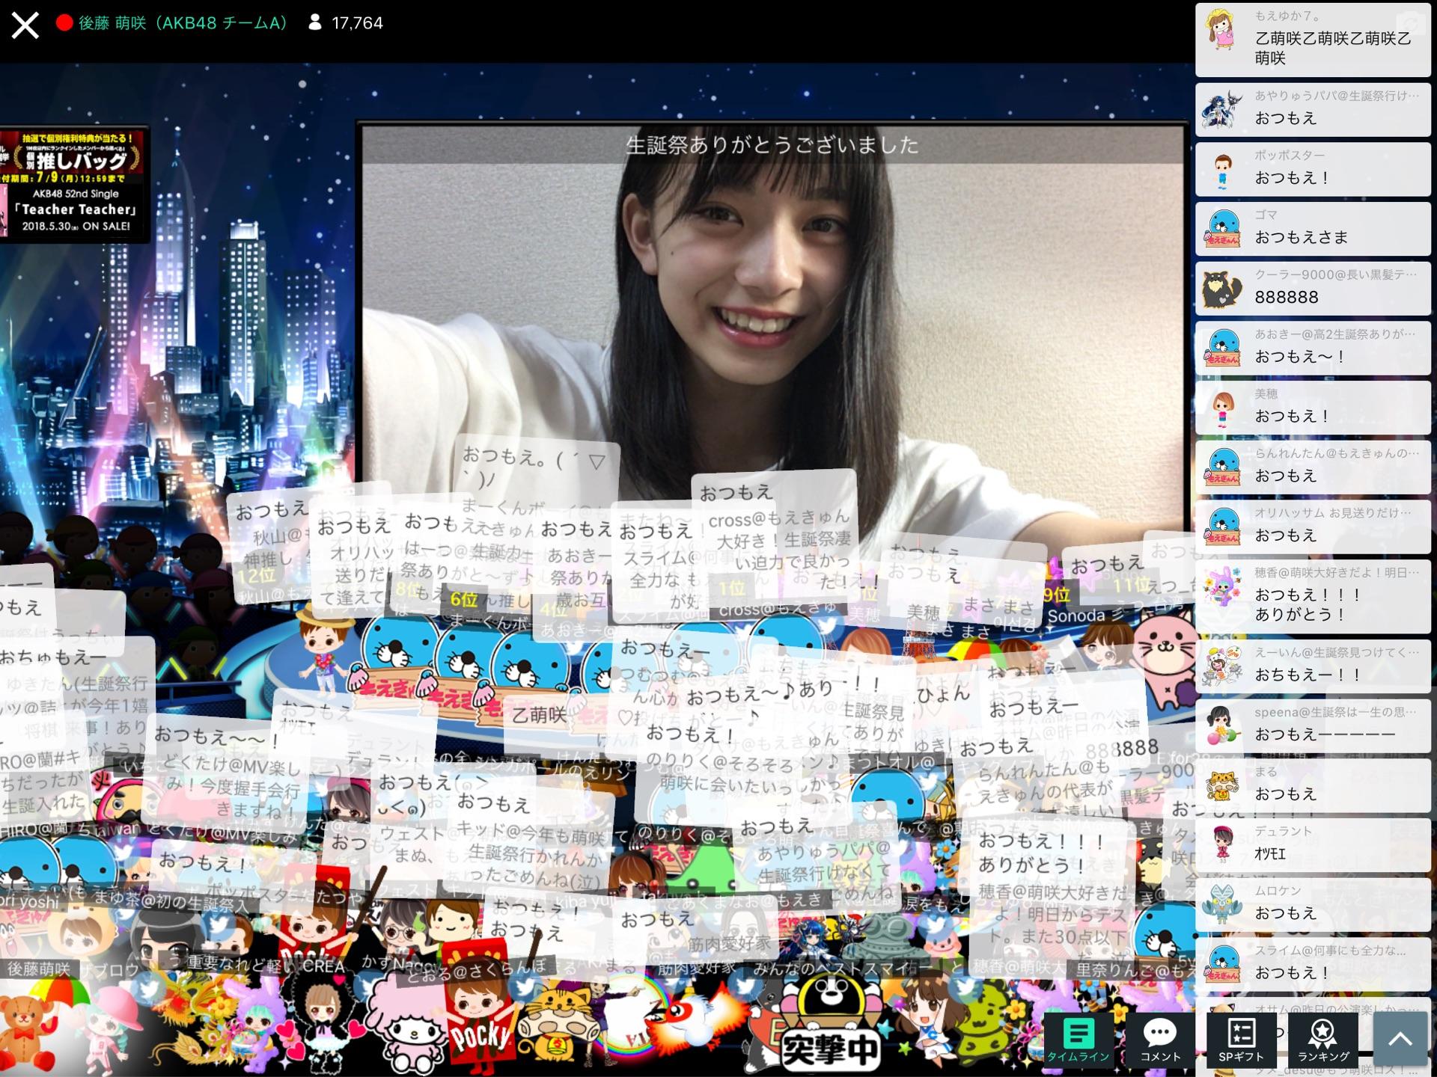
Task: Collapse the comment sidebar with the chevron-up button
Action: point(1400,1039)
